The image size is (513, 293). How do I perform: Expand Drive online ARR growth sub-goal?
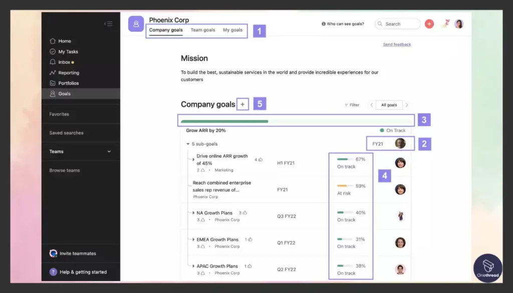193,159
